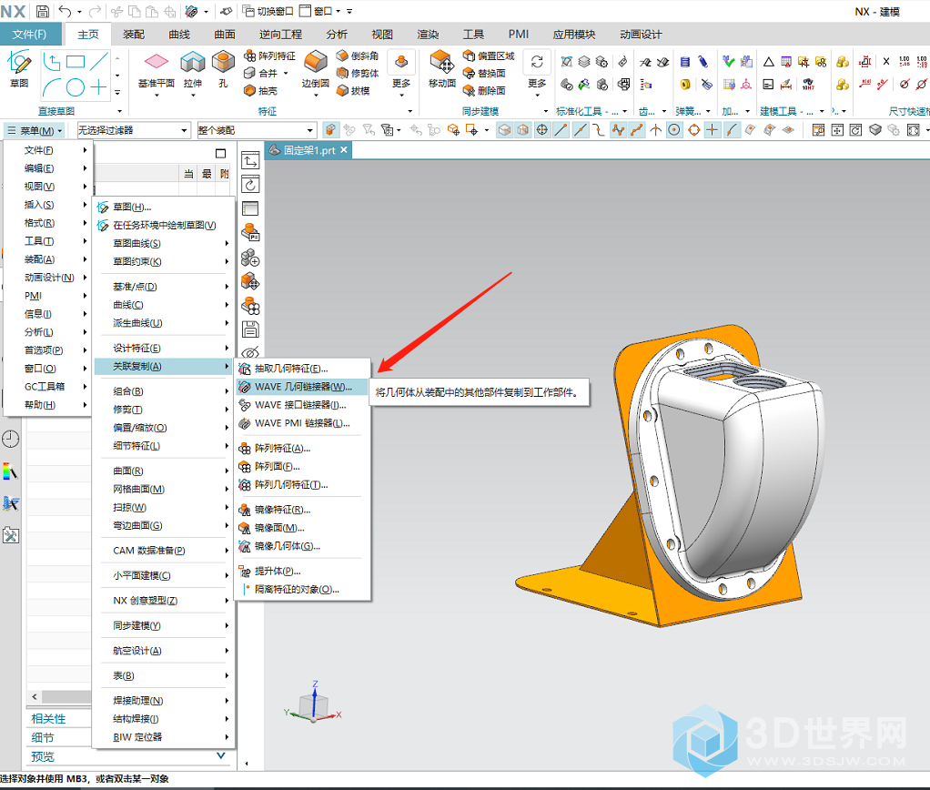Toggle the quadrant point snap option
Screen dimensions: 930x790
(693, 130)
